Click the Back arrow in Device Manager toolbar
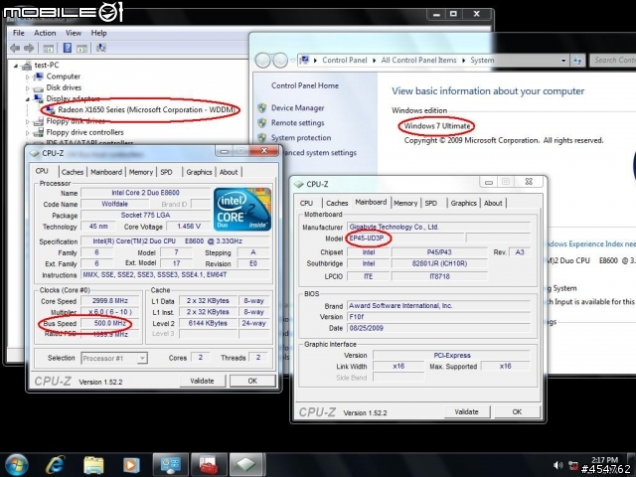 [x=15, y=49]
